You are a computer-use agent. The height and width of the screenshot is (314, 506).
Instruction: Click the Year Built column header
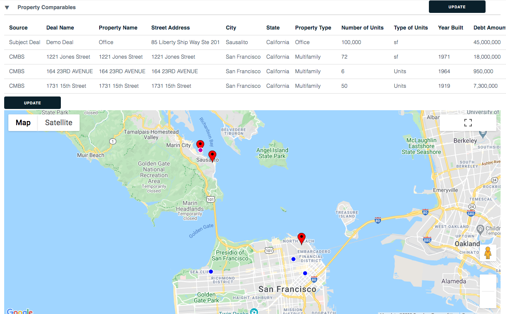[451, 28]
